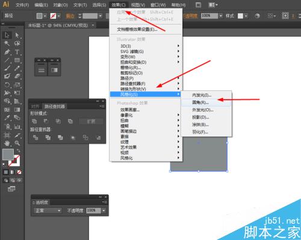Select the Blend tool
The width and height of the screenshot is (301, 240).
[17, 117]
